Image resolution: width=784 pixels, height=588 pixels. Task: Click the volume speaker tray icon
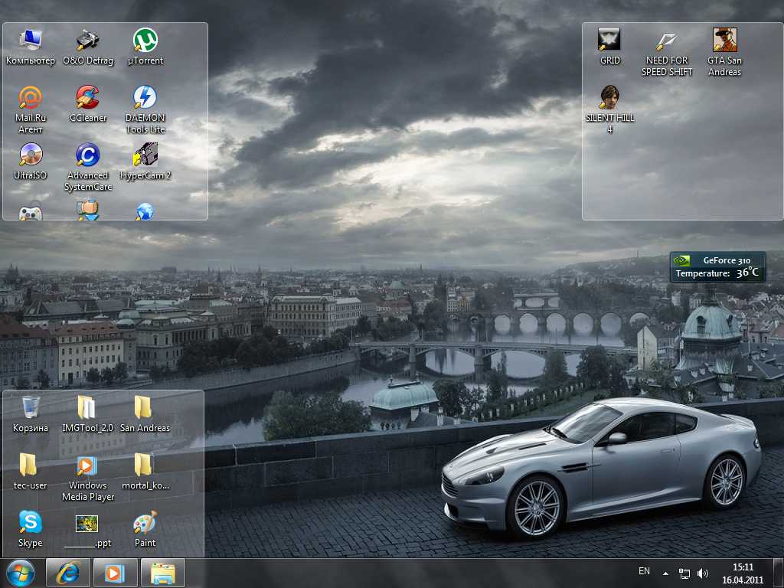click(703, 573)
